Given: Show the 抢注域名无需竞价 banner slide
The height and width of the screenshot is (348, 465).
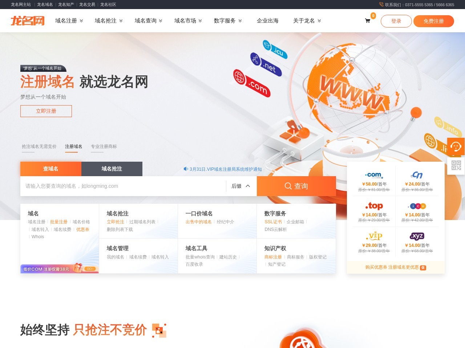Looking at the screenshot, I should coord(39,146).
